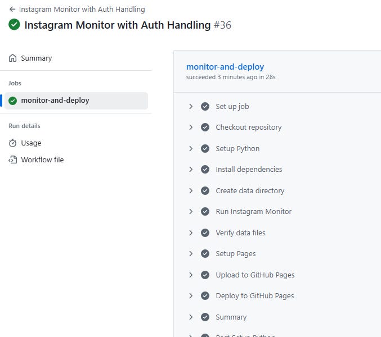This screenshot has height=337, width=381.
Task: Click the Deploy to GitHub Pages label
Action: point(255,296)
